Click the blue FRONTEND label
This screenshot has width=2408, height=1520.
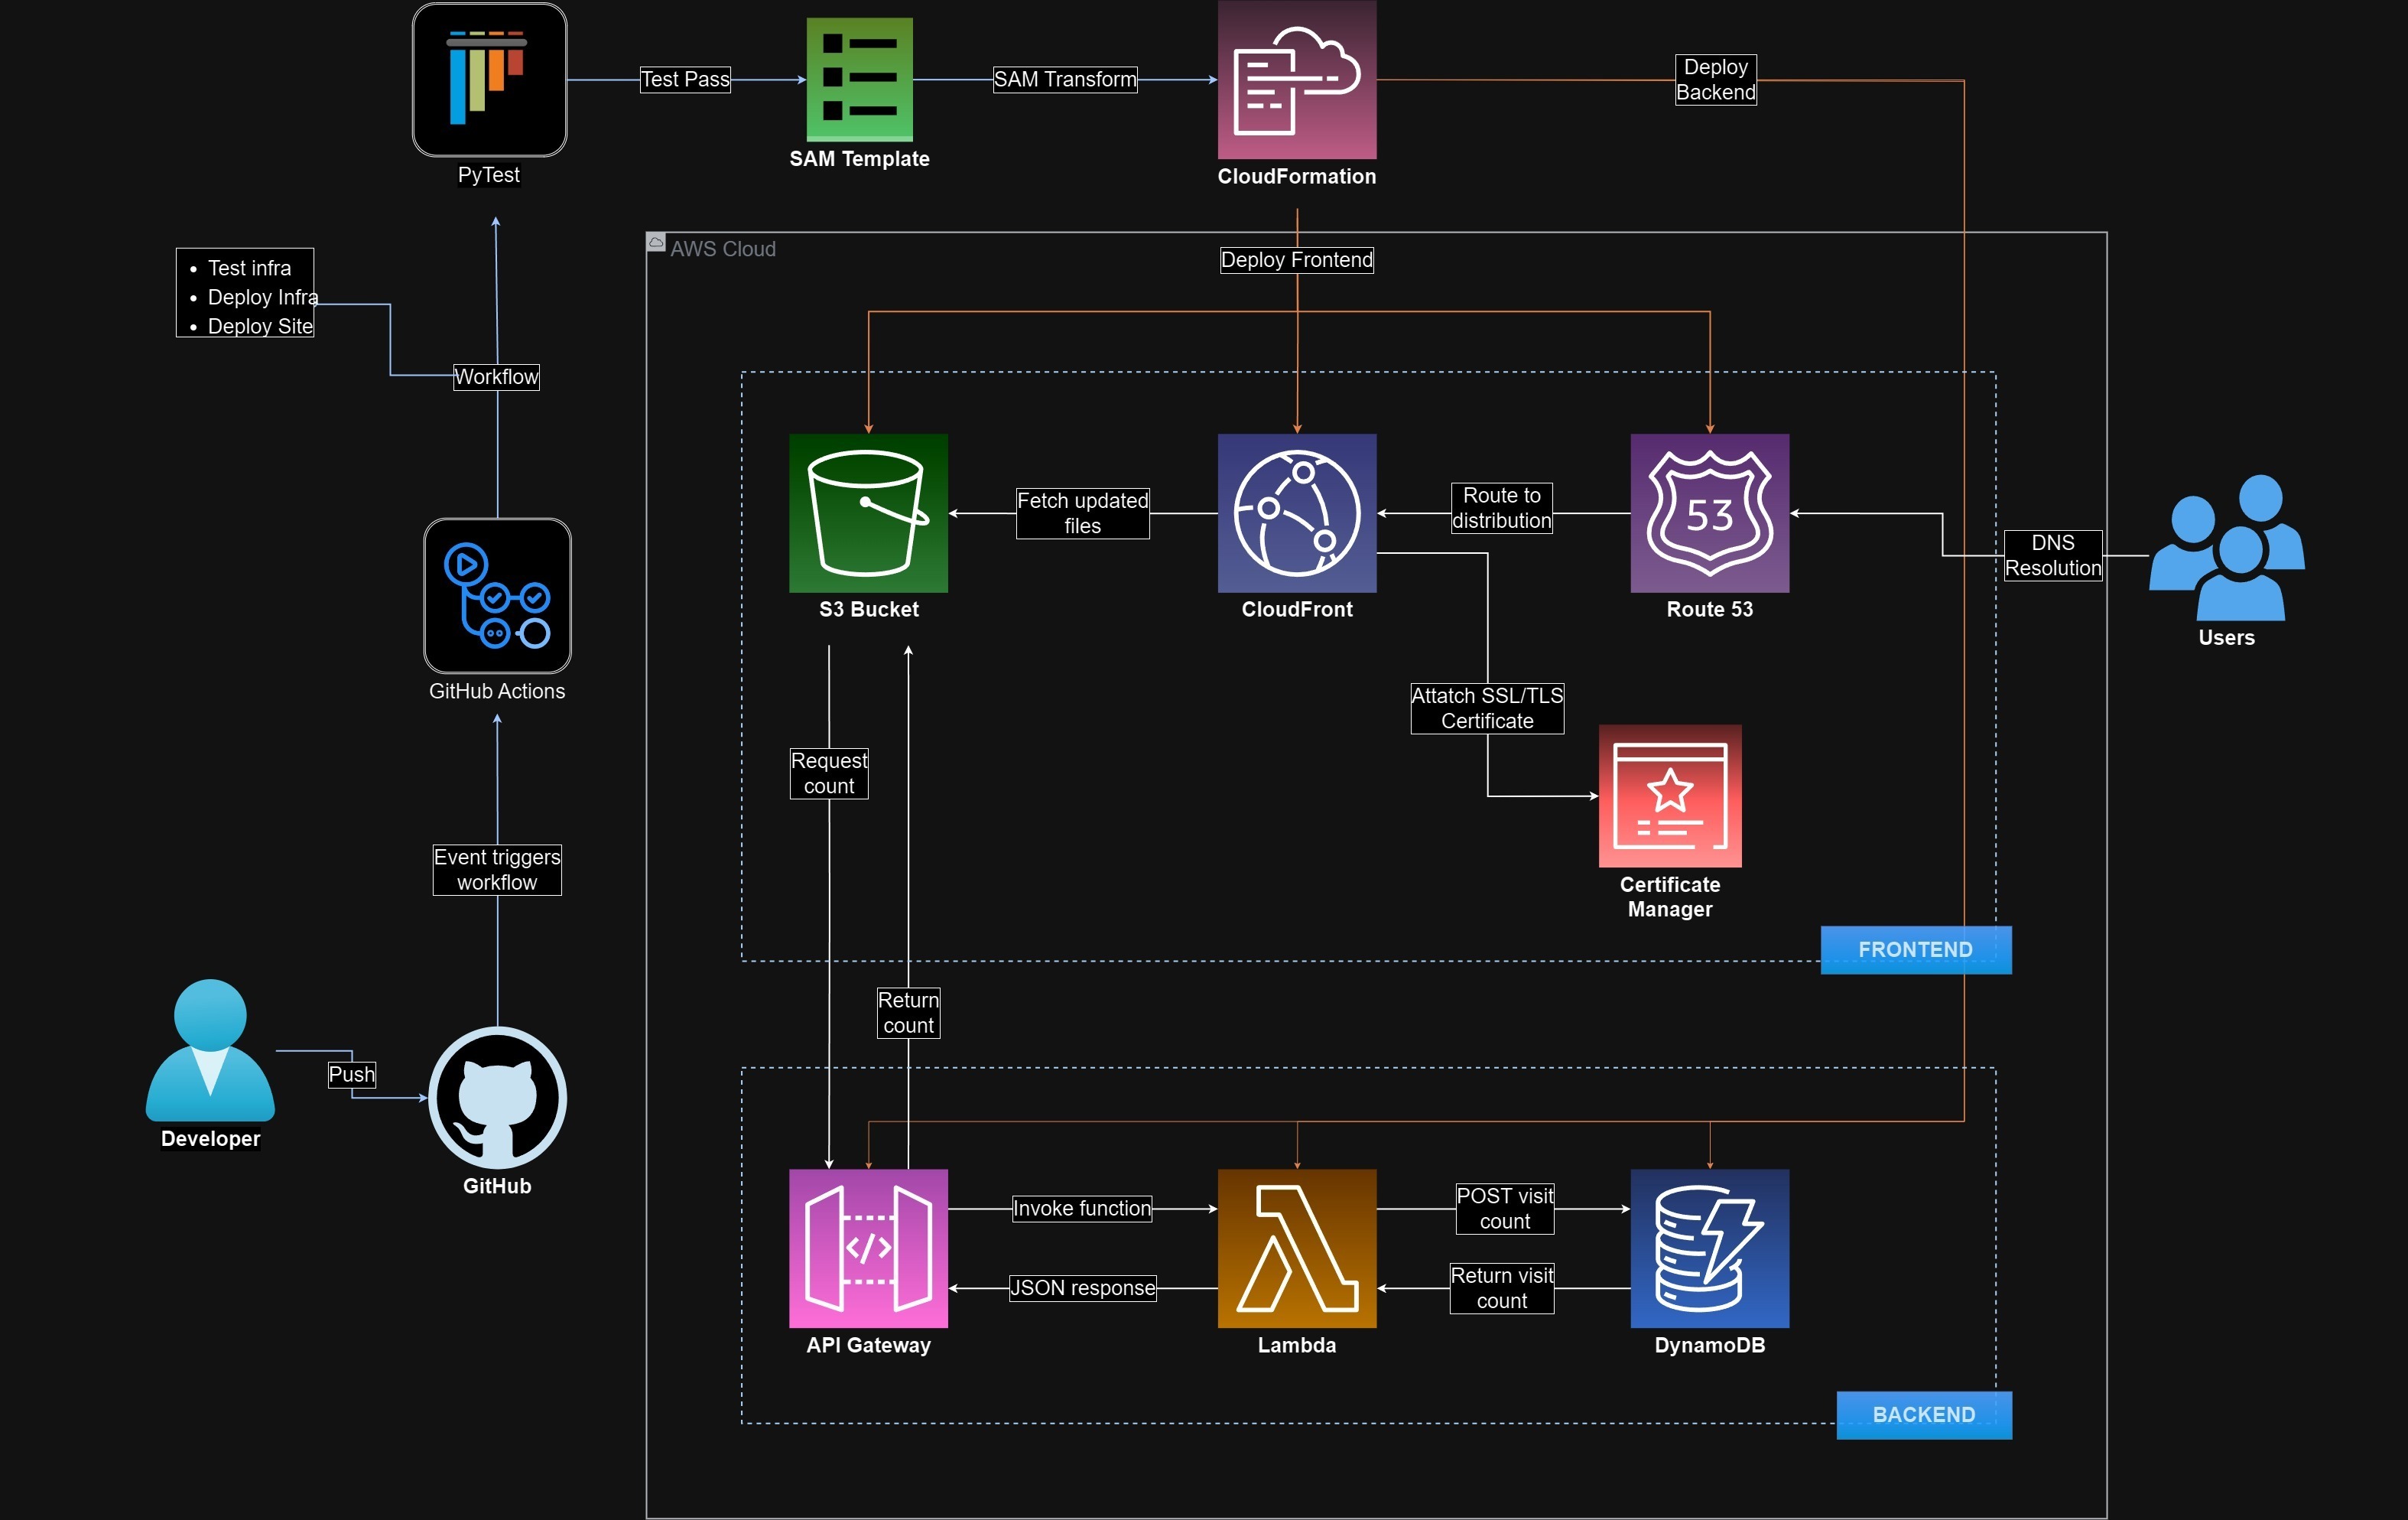tap(1915, 949)
